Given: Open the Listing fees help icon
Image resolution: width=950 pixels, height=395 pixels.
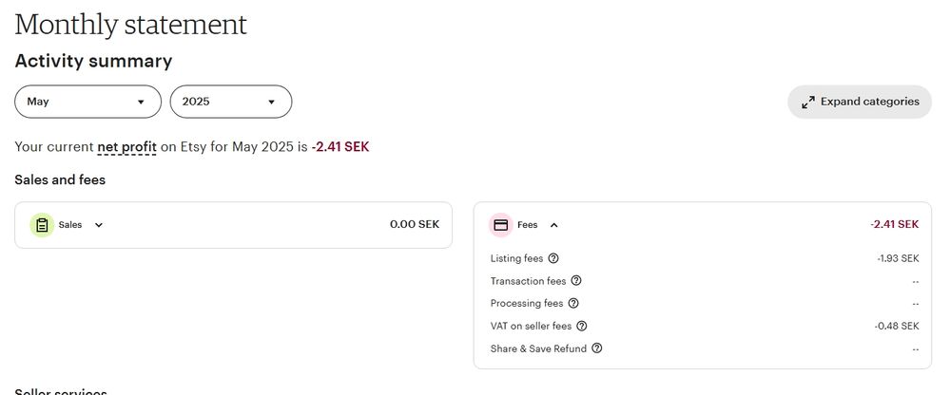Looking at the screenshot, I should [x=553, y=258].
